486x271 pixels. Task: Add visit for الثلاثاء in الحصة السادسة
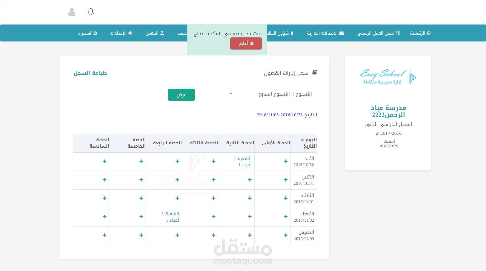(x=105, y=198)
